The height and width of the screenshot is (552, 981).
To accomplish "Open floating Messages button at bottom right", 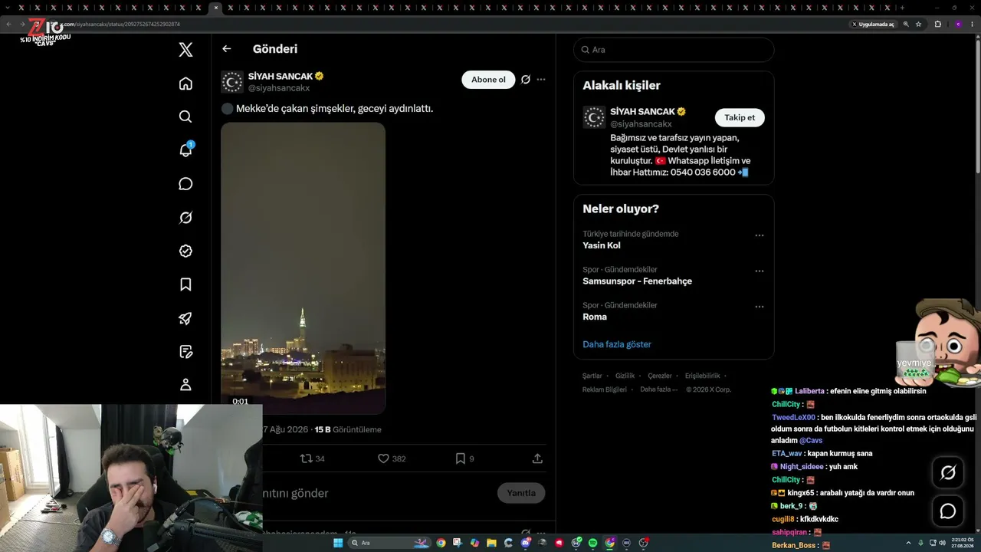I will (x=948, y=511).
